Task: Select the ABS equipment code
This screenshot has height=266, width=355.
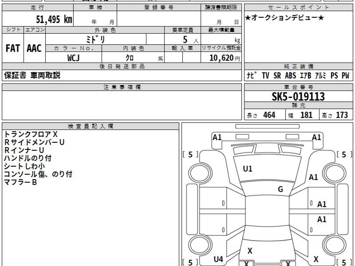Action: point(291,76)
